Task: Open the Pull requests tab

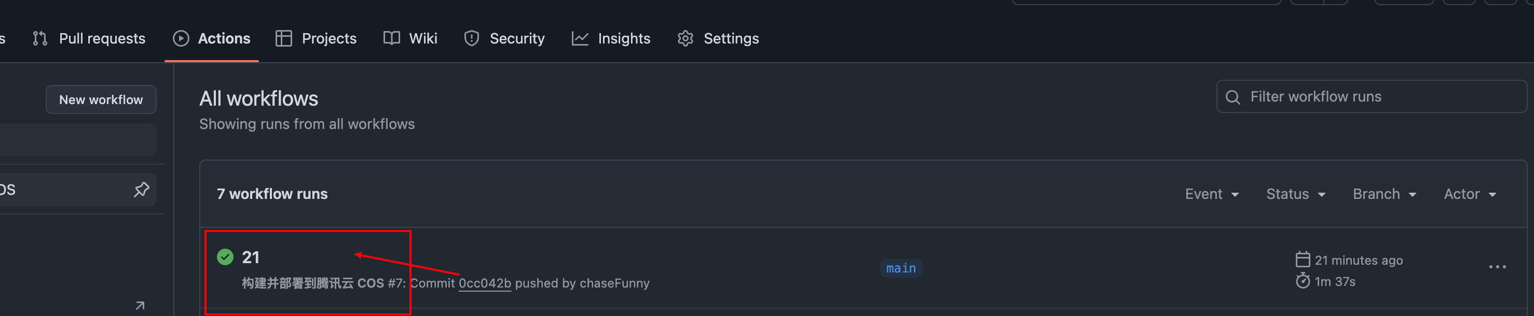Action: (89, 39)
